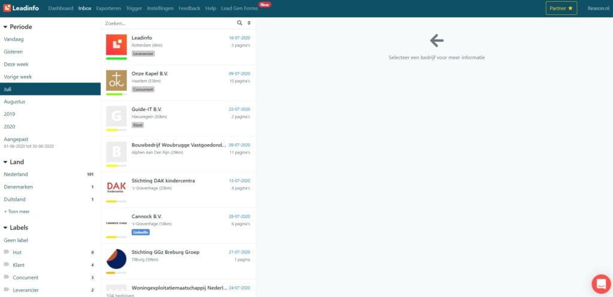Image resolution: width=613 pixels, height=297 pixels.
Task: Click the date 28-07-2020
Action: [239, 216]
